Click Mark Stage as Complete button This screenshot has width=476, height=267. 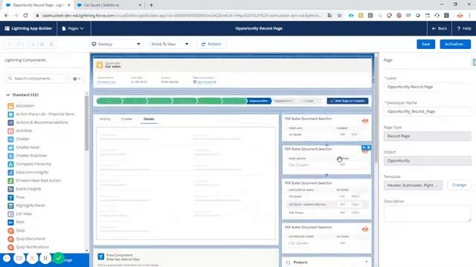[347, 101]
